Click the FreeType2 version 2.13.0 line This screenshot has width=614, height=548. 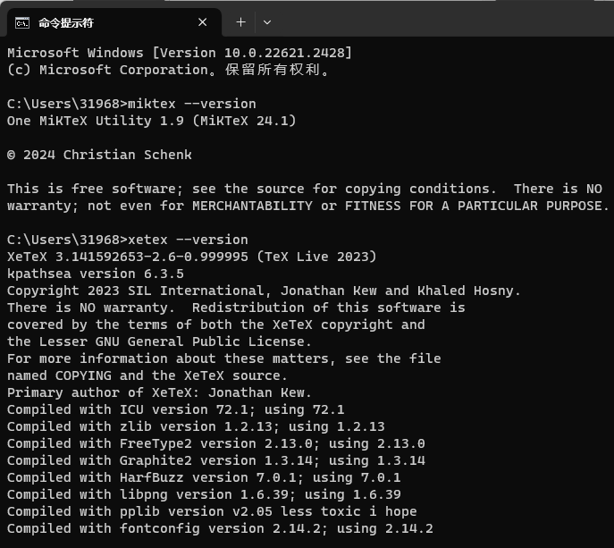[x=215, y=443]
